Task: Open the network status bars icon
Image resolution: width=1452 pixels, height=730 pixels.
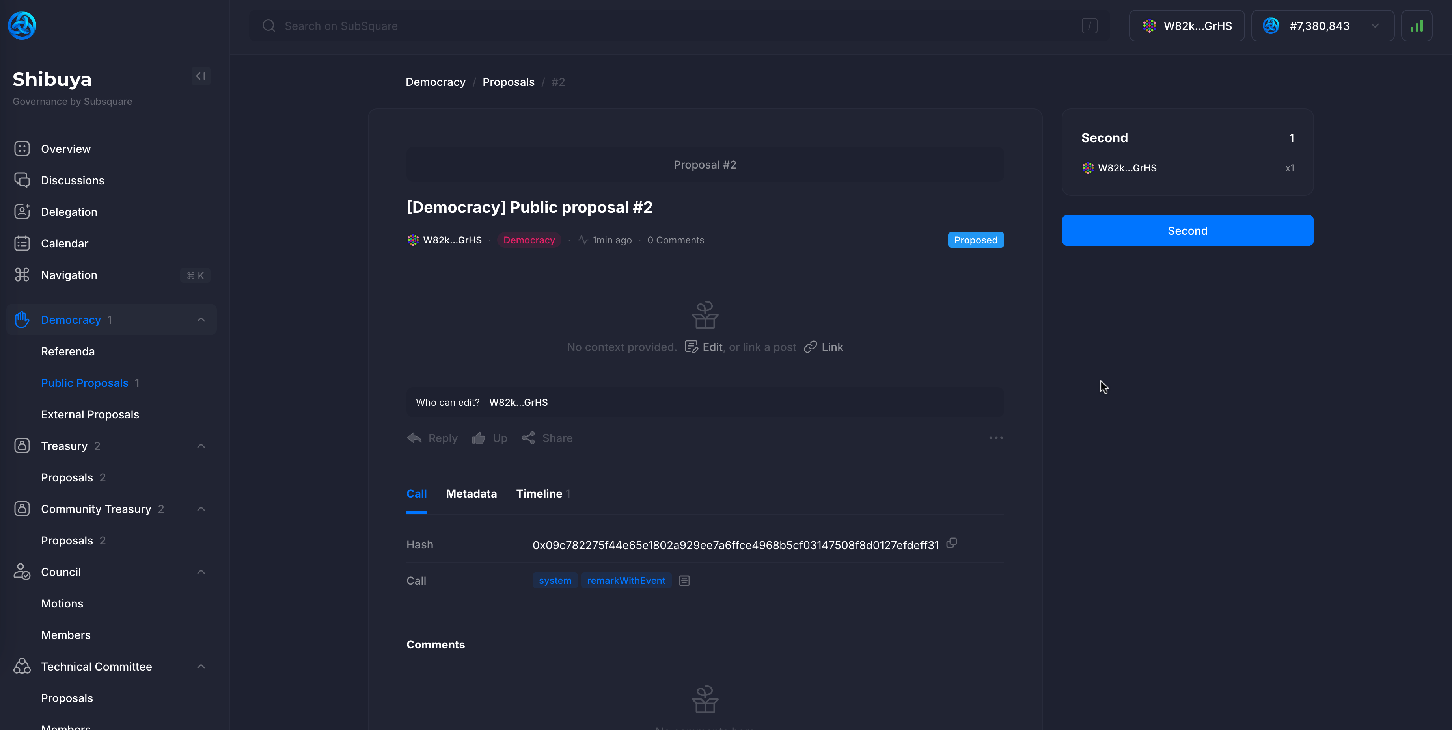Action: [x=1417, y=26]
